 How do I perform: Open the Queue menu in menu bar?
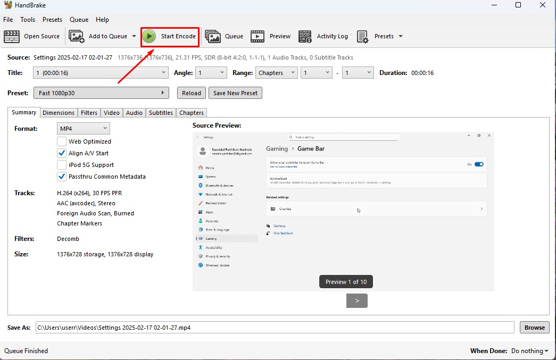79,20
